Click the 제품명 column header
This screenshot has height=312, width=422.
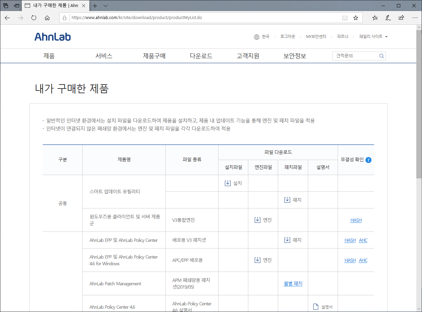pyautogui.click(x=124, y=160)
